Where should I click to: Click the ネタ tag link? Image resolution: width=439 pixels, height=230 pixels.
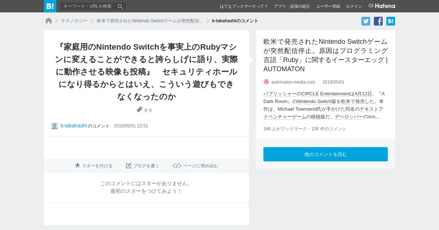click(148, 110)
